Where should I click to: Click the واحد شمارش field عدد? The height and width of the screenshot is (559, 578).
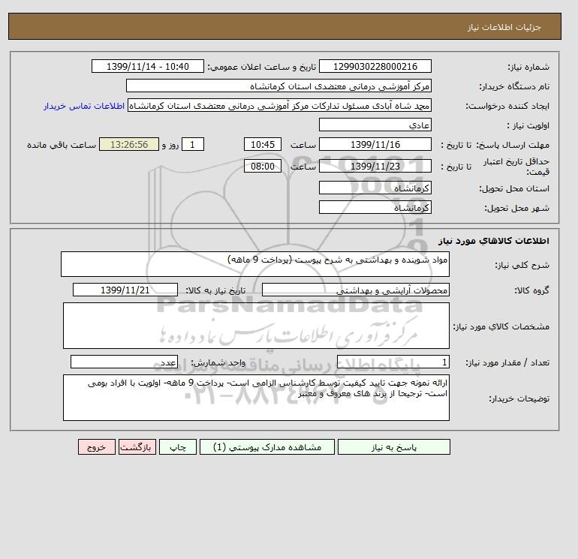point(124,362)
